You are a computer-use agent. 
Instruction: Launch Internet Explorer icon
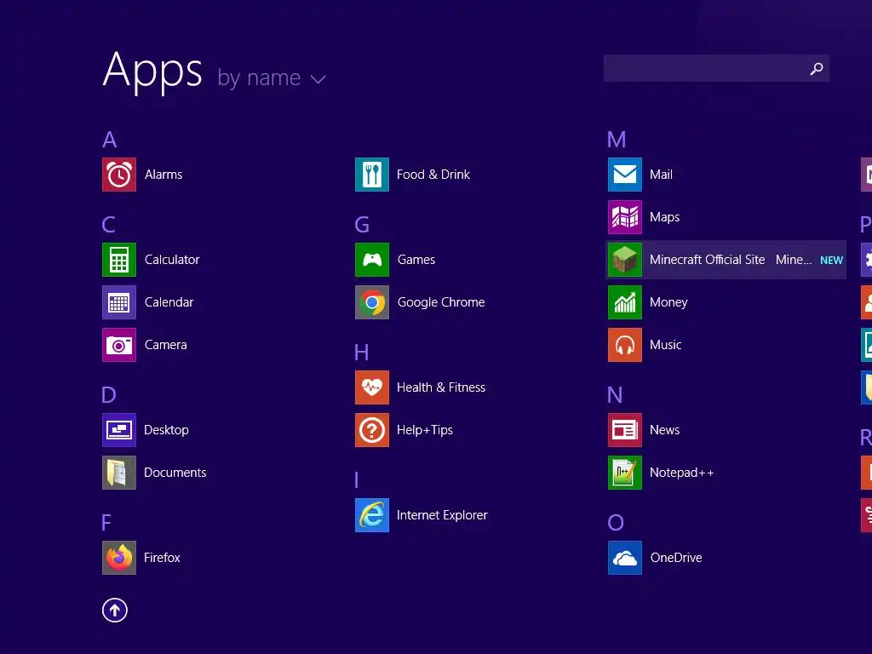372,515
